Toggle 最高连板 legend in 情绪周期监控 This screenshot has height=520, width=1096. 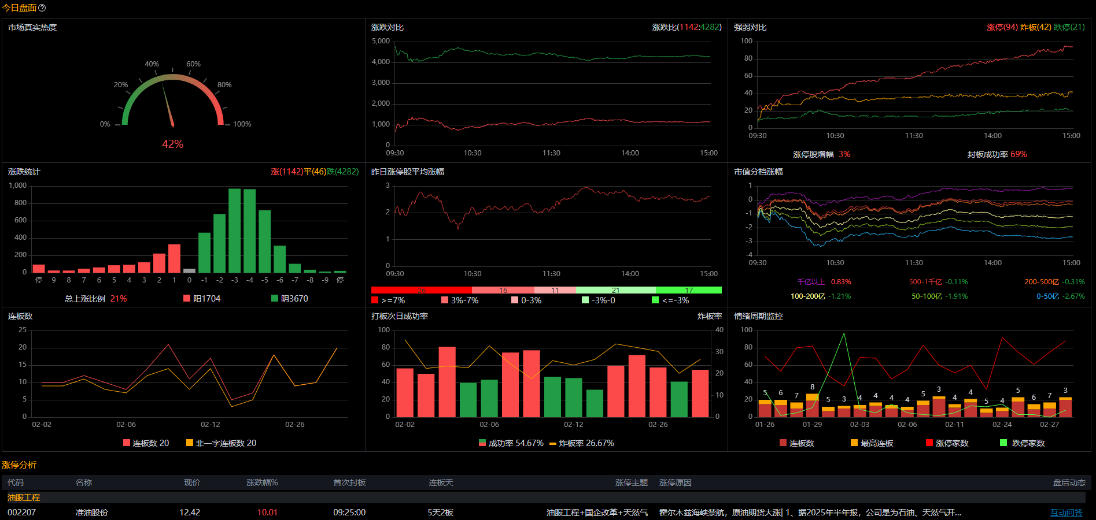872,443
